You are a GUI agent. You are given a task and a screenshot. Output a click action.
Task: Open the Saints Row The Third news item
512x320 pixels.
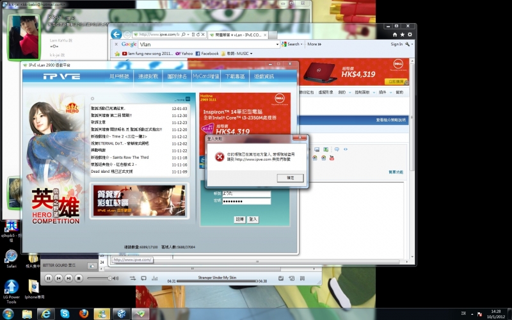[x=139, y=157]
